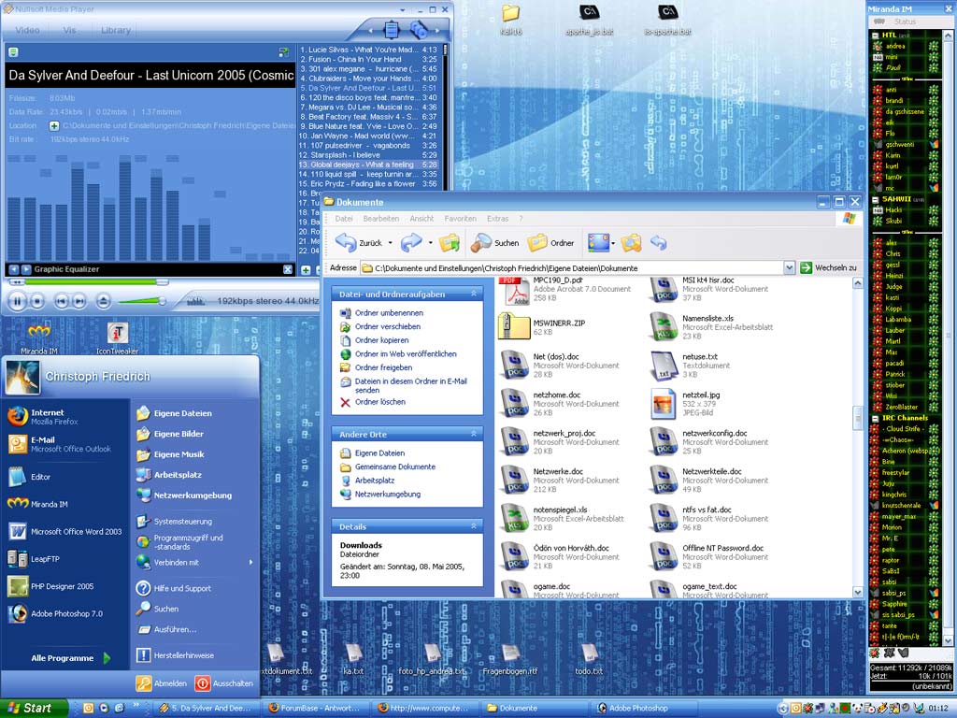Viewport: 957px width, 718px height.
Task: Select the Namensliste.xls file icon
Action: (663, 326)
